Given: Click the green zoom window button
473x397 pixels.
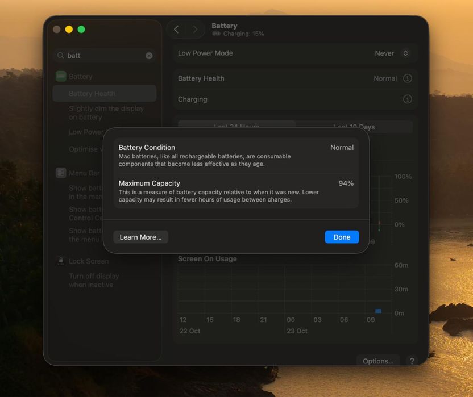Looking at the screenshot, I should (81, 29).
